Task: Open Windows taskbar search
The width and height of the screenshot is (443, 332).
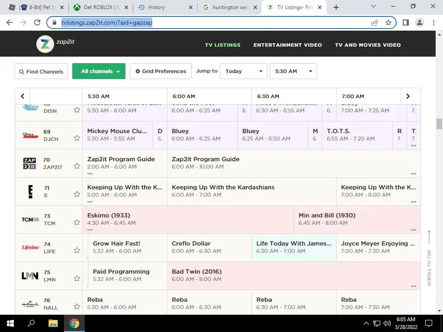Action: 31,323
